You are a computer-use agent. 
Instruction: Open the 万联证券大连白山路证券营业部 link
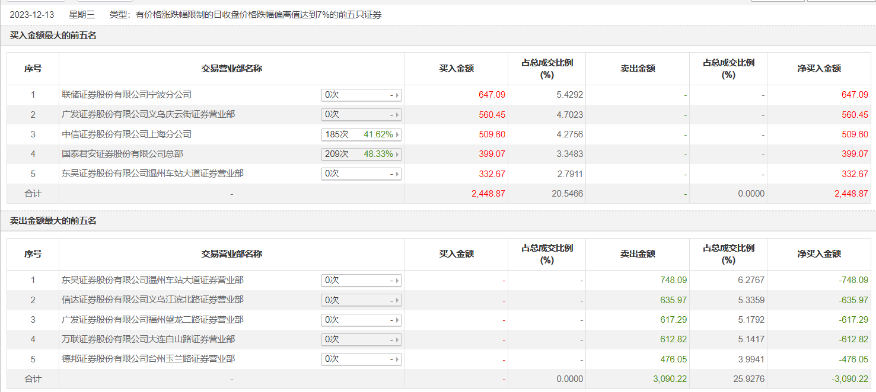(x=148, y=339)
